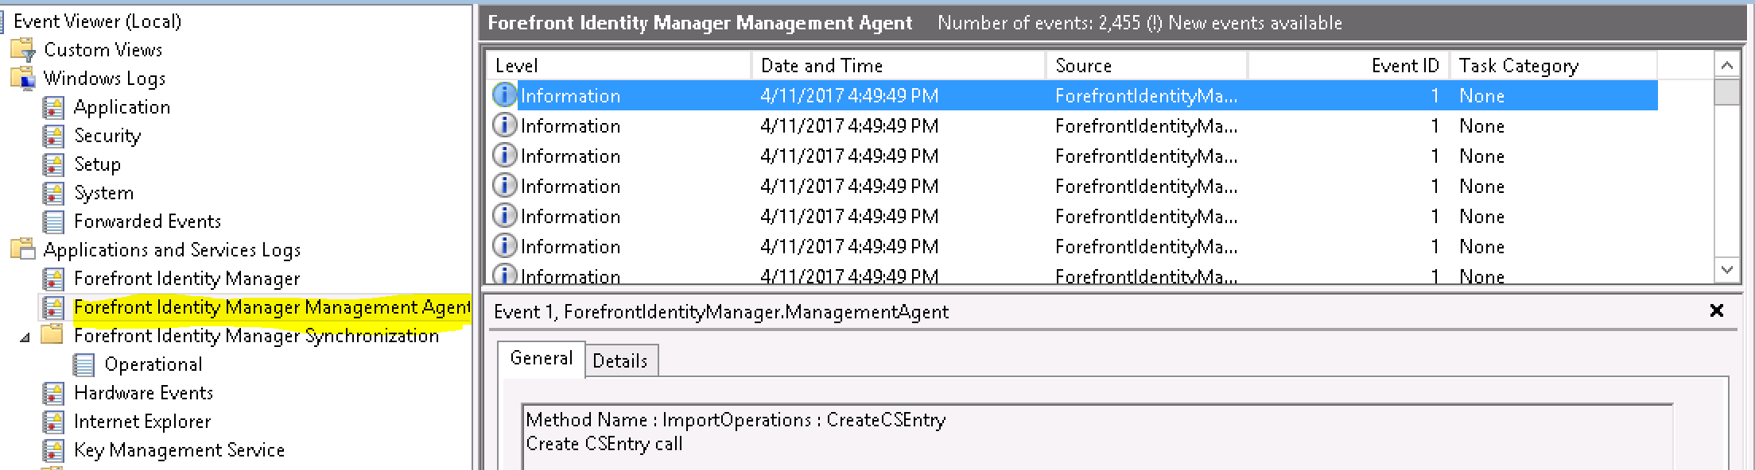Select Forefront Identity Manager Synchronization node
Image resolution: width=1755 pixels, height=470 pixels.
(x=256, y=336)
